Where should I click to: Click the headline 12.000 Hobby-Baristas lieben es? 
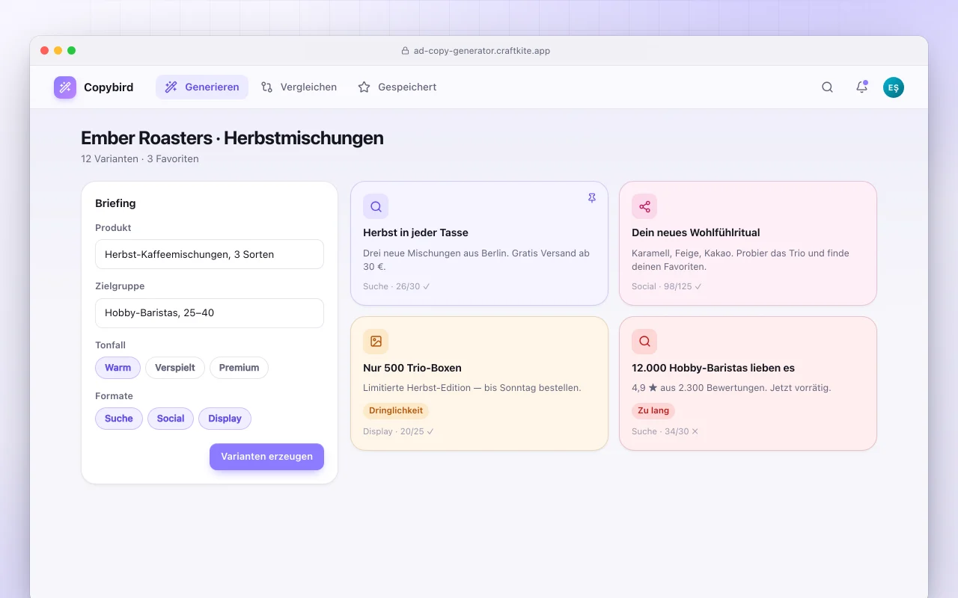tap(713, 368)
